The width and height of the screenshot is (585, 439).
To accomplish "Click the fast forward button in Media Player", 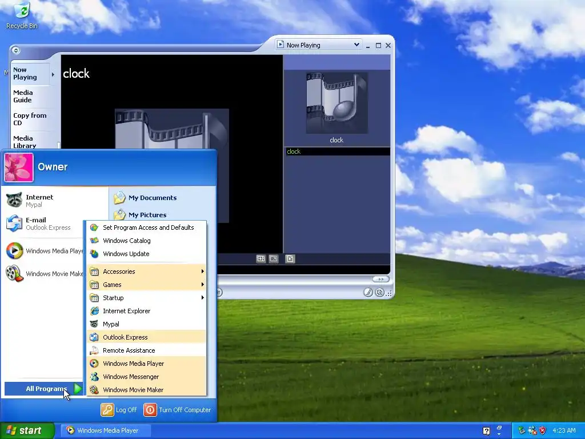I will pos(380,279).
